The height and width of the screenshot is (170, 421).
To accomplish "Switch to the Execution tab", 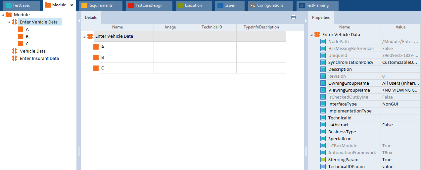I will click(x=194, y=5).
